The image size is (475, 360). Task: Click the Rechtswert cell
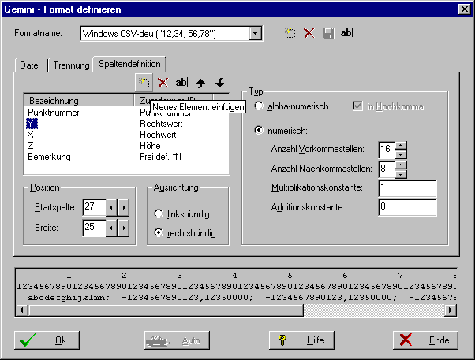pyautogui.click(x=161, y=124)
